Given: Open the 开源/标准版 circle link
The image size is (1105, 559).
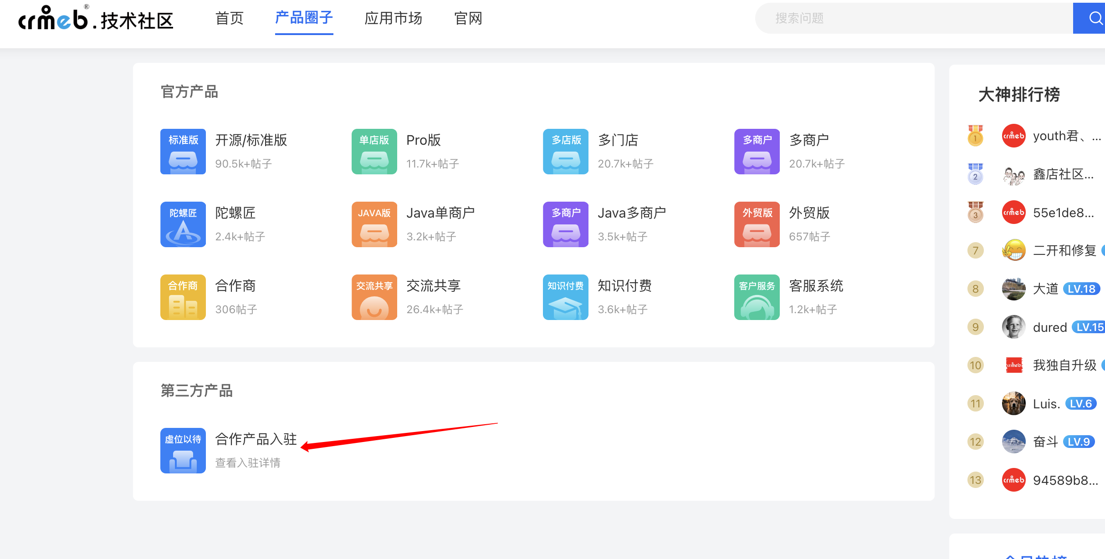Looking at the screenshot, I should (251, 140).
